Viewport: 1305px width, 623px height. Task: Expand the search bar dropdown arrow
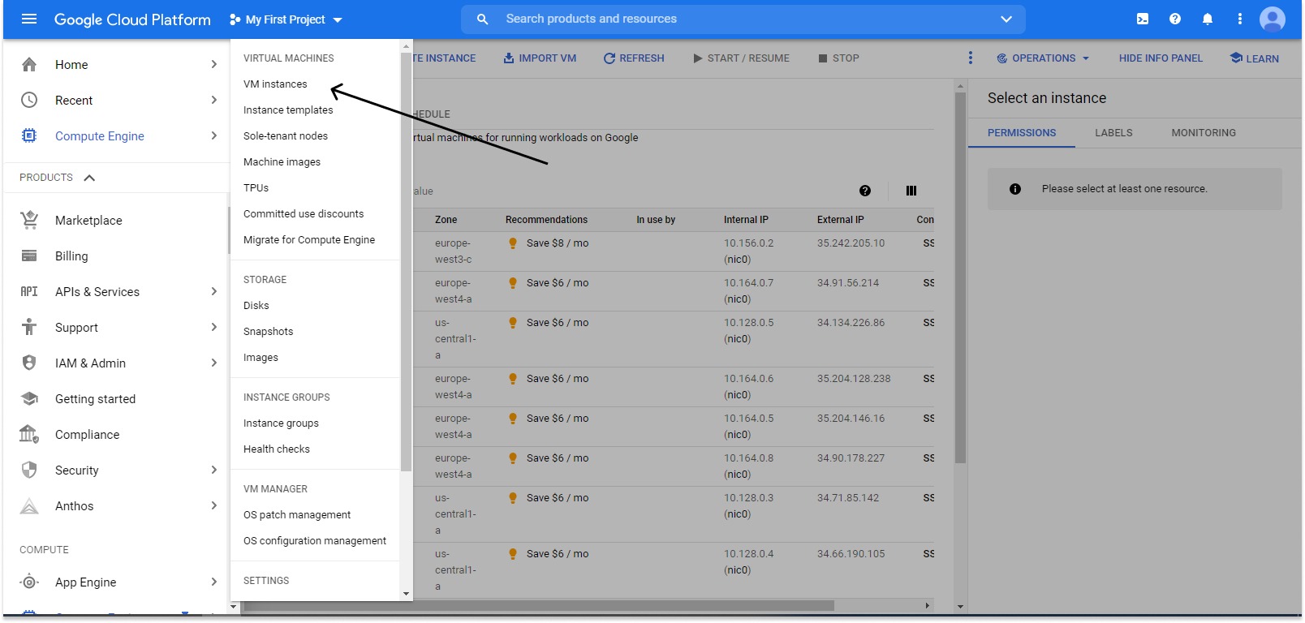coord(1006,19)
